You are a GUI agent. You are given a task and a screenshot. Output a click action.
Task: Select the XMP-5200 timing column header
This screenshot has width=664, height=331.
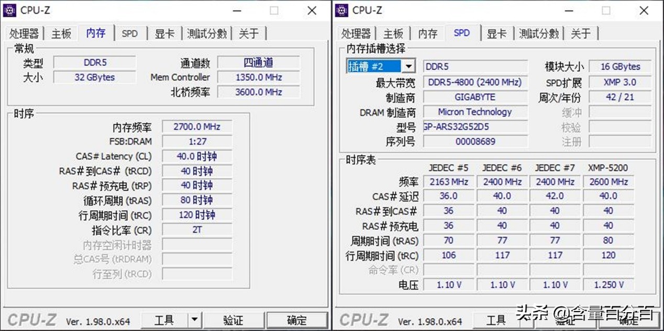coord(608,168)
